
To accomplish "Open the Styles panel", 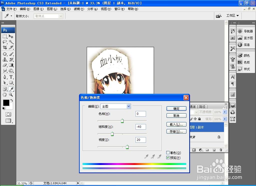I will click(x=244, y=69).
